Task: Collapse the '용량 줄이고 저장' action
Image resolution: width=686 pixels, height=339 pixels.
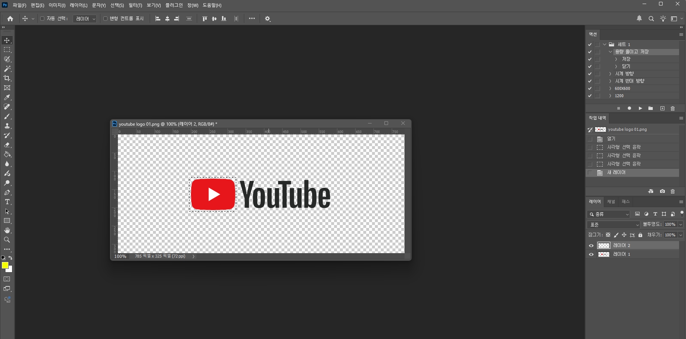Action: coord(610,52)
